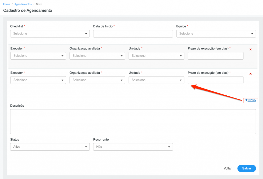Expand the first row Executor dropdown
263x179 pixels.
(38, 56)
